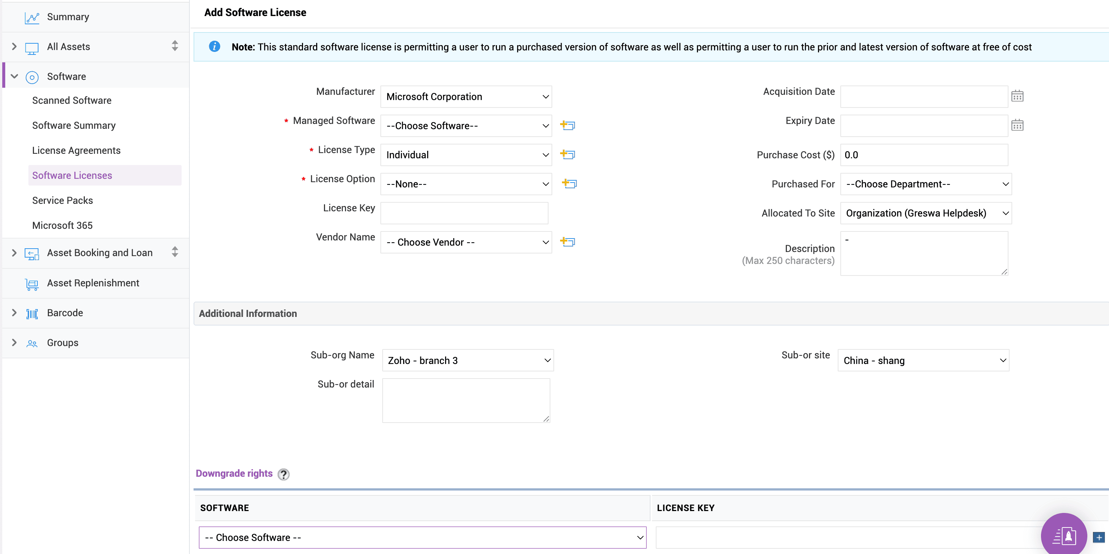Collapse the Software section
The width and height of the screenshot is (1109, 554).
point(14,77)
